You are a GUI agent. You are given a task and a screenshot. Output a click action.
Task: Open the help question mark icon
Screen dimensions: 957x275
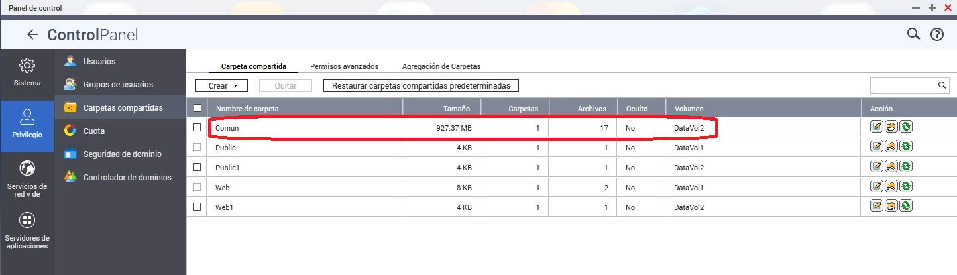click(x=936, y=34)
